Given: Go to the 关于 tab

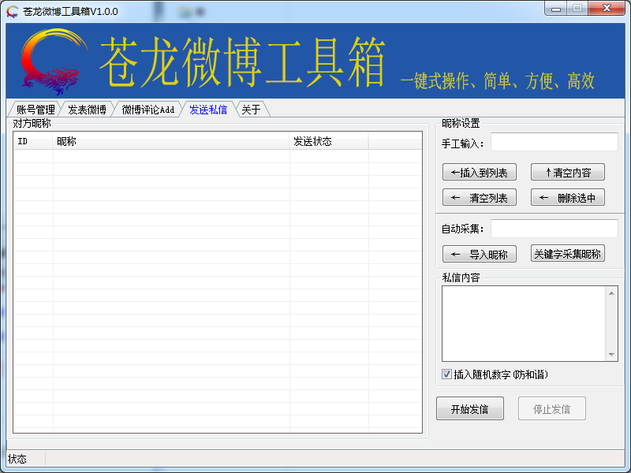Looking at the screenshot, I should pyautogui.click(x=251, y=110).
